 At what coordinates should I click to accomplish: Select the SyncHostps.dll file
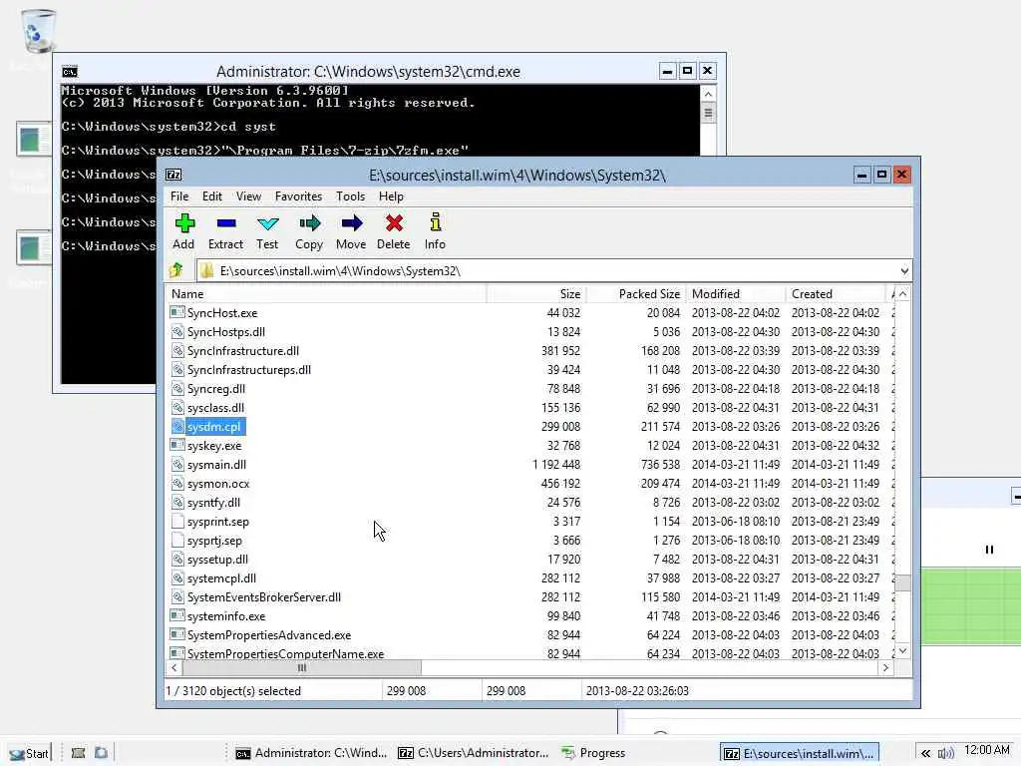tap(226, 332)
